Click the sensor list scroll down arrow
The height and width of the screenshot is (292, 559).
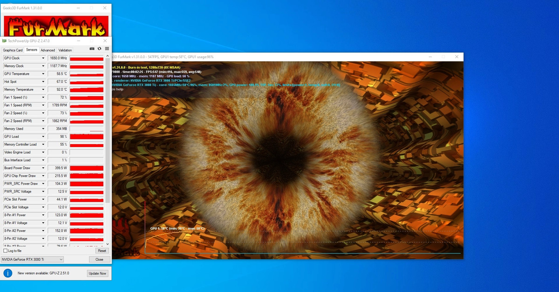[x=108, y=244]
